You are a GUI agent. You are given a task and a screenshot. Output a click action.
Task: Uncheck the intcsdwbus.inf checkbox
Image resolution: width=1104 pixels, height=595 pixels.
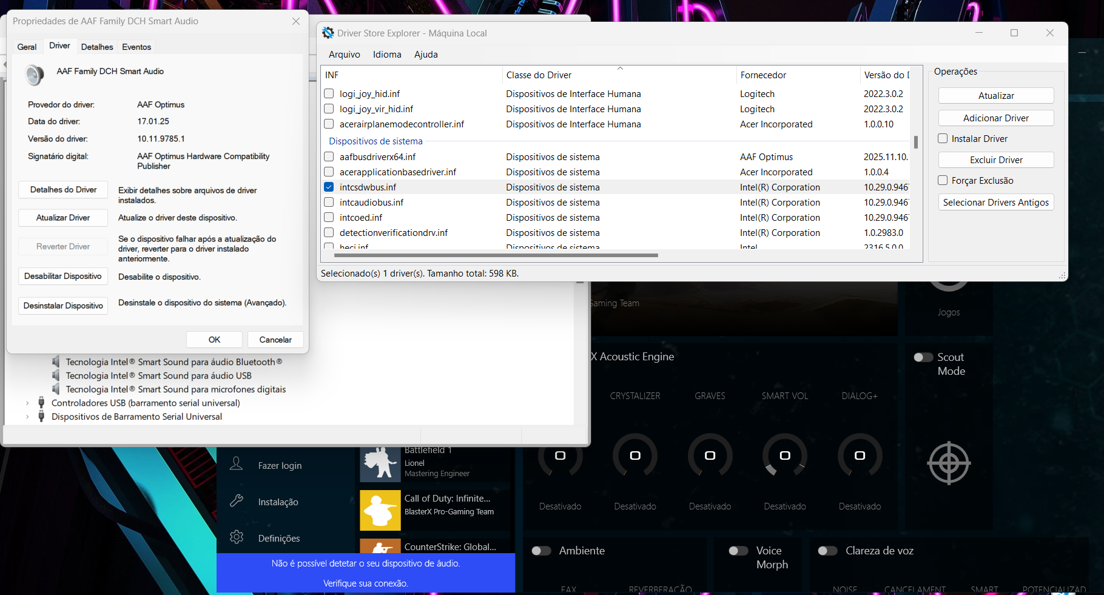(x=329, y=187)
